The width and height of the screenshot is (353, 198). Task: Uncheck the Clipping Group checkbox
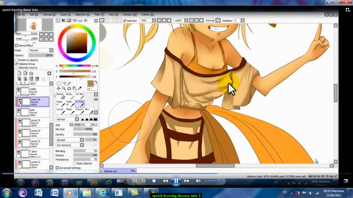pos(17,64)
